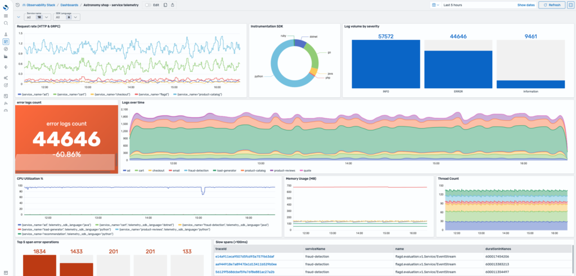Screen dimensions: 576x276
Task: Open the Service name dropdown
Action: pos(38,17)
